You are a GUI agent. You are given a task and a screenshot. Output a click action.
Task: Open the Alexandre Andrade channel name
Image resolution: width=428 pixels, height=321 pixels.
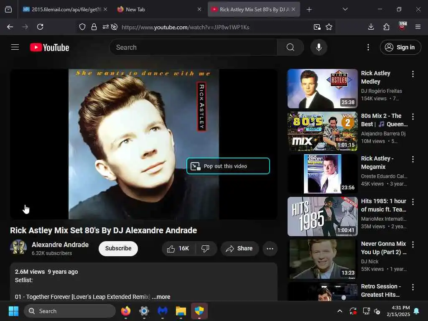[x=60, y=245]
